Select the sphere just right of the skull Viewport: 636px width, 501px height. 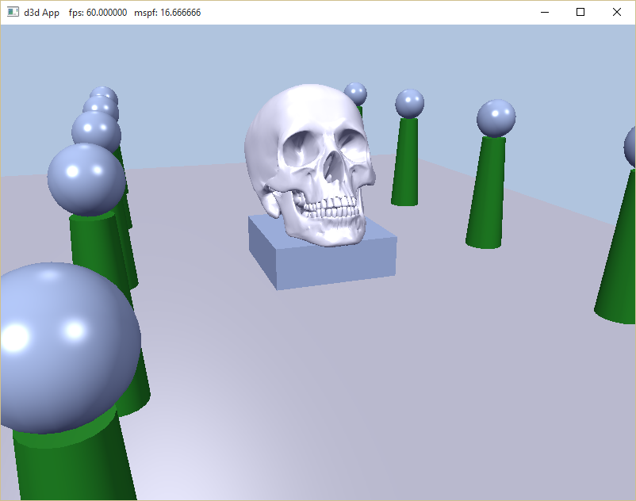[409, 103]
